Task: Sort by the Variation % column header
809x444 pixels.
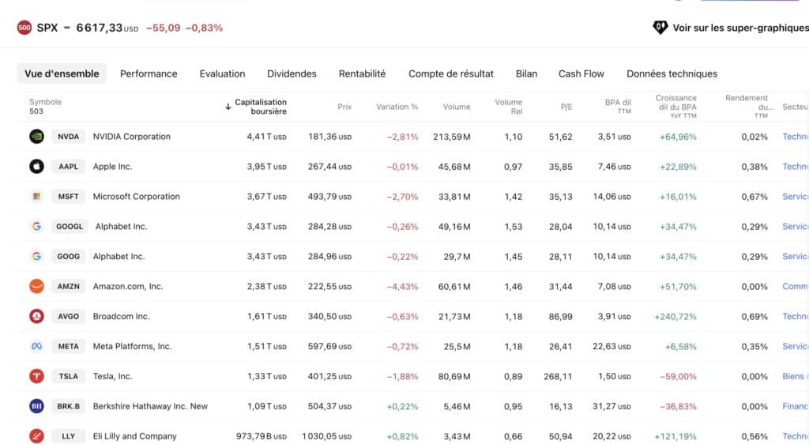Action: tap(397, 107)
